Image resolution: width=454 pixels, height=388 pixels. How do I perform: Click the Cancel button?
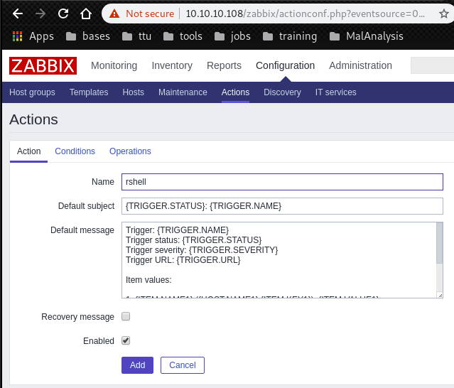coord(183,365)
